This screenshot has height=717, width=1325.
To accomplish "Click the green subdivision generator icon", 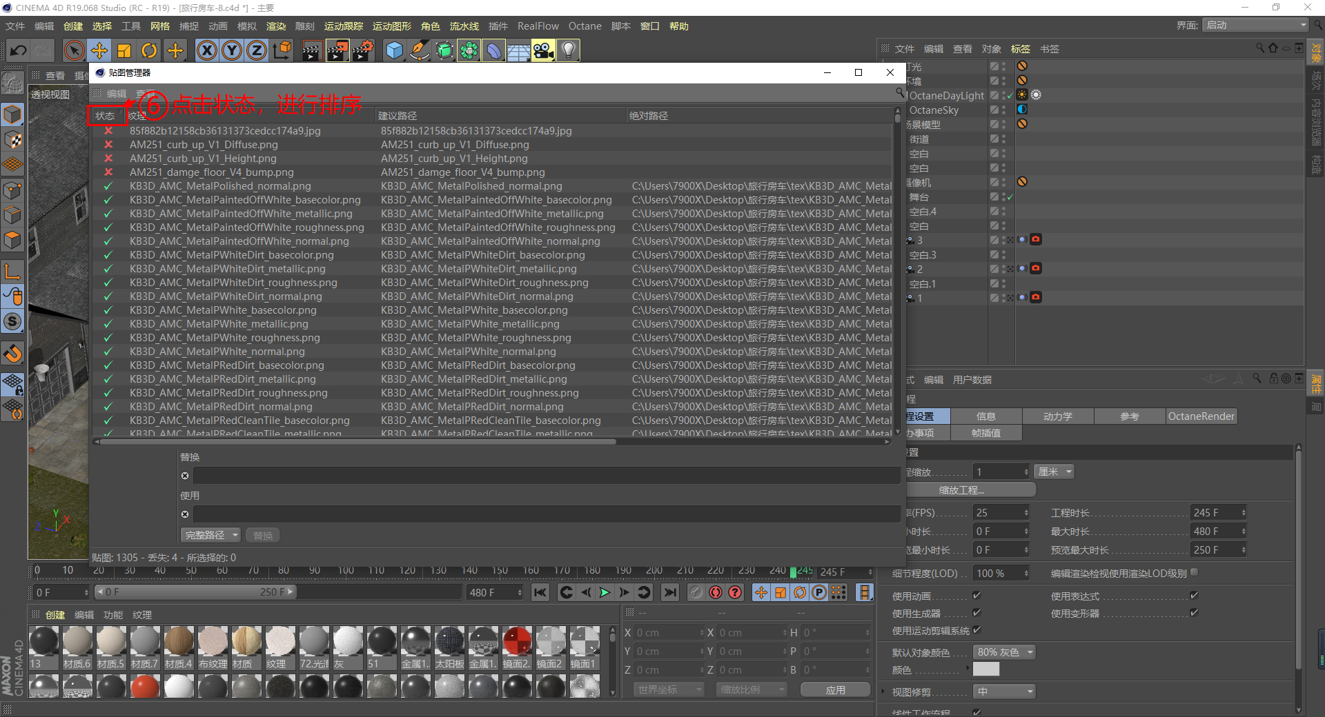I will tap(444, 50).
